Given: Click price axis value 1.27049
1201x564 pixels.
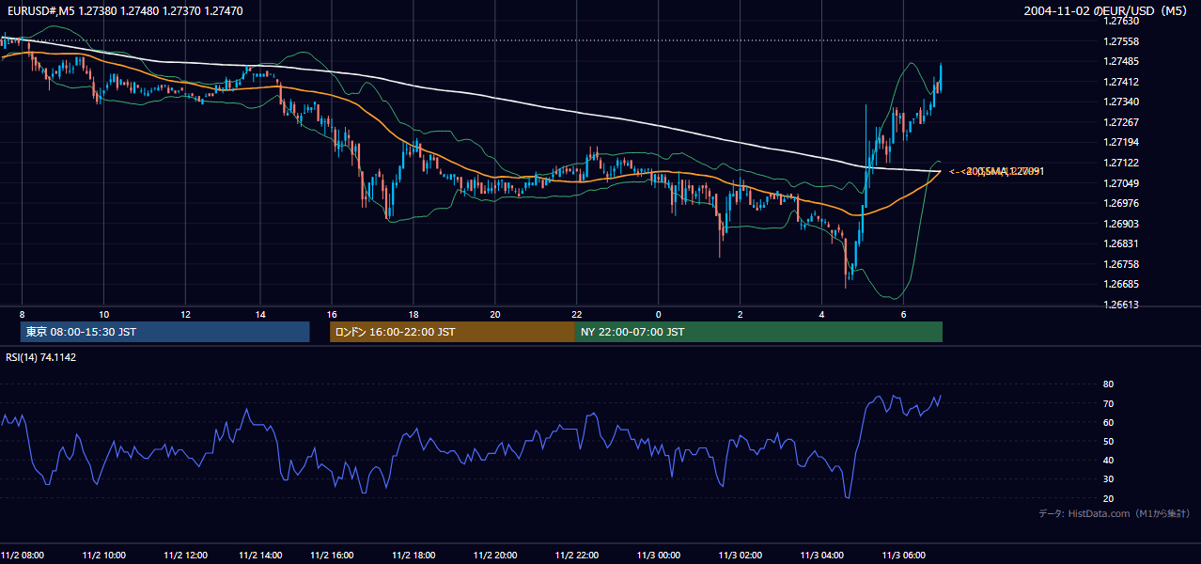Looking at the screenshot, I should click(x=1120, y=183).
